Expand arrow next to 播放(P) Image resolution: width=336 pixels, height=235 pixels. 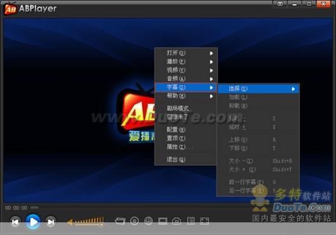[x=211, y=62]
